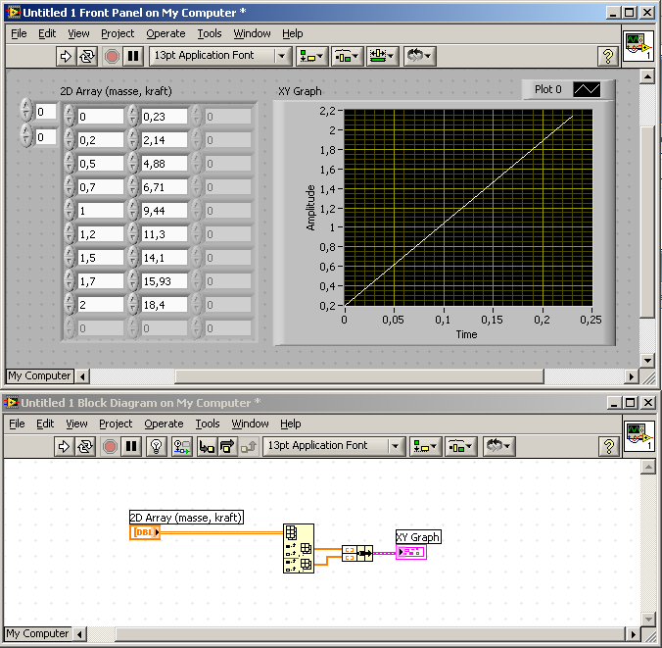The image size is (662, 648).
Task: Click the XY Graph terminal on diagram
Action: point(410,553)
